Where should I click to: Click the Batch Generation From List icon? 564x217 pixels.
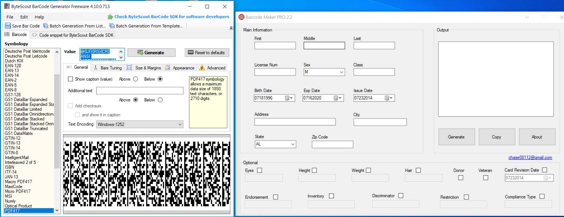pyautogui.click(x=46, y=26)
